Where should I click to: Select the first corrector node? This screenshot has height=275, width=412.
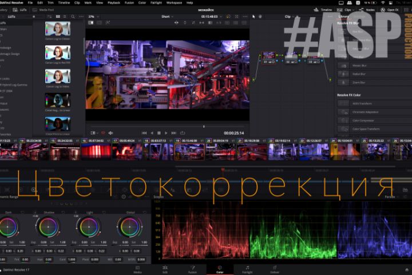[269, 58]
